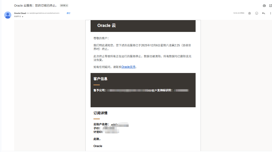Click the 退订 unsubscribe link
Viewport: 272px width, 152px height.
[x=68, y=13]
